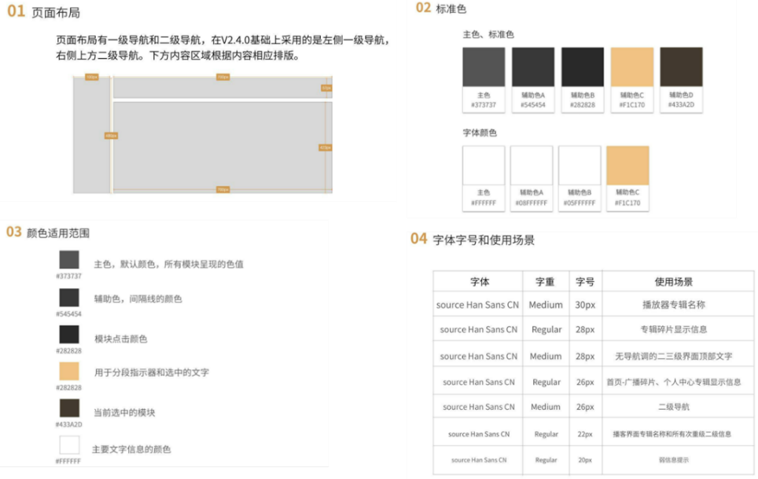Click the 使用场景 column header in the table
Viewport: 758px width, 479px height.
(x=673, y=281)
